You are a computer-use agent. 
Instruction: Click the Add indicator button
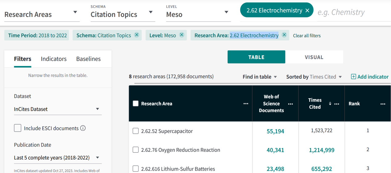point(370,77)
